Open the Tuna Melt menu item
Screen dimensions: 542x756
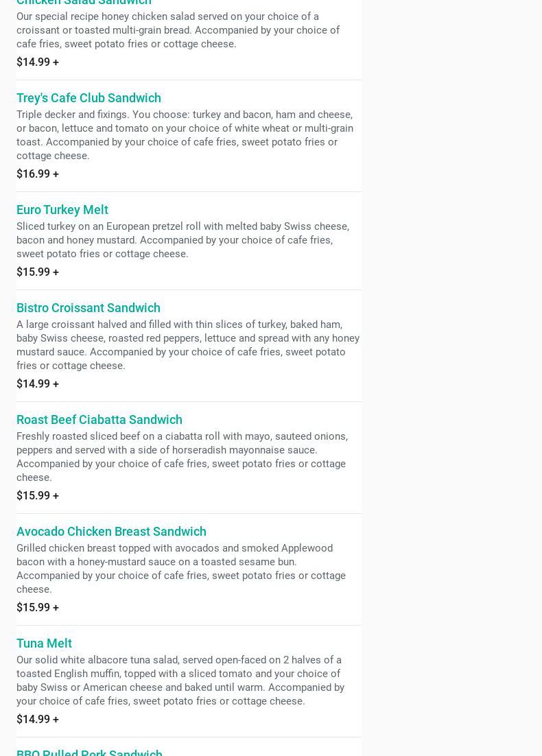coord(44,643)
